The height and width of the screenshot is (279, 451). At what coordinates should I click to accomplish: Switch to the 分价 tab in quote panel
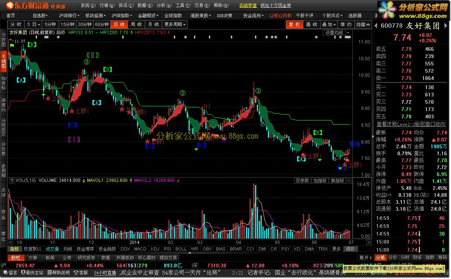(x=393, y=257)
